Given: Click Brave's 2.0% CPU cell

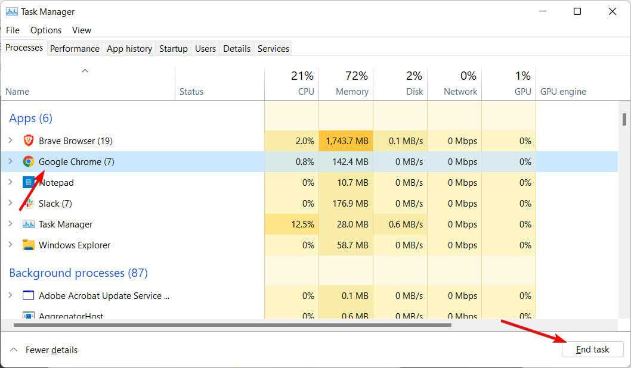Looking at the screenshot, I should click(292, 141).
